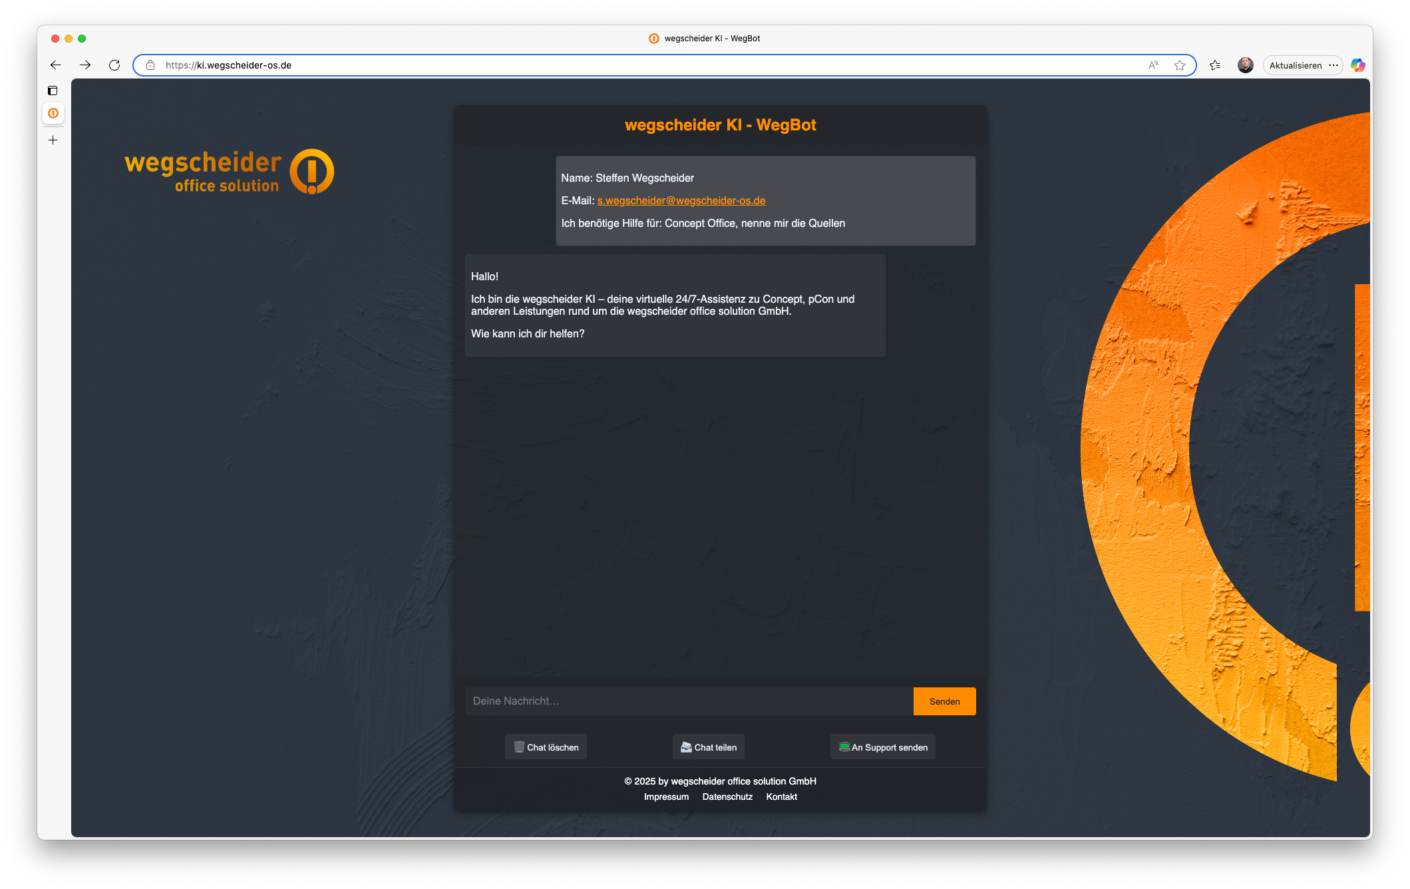The height and width of the screenshot is (889, 1410).
Task: Add page to favorites with the star icon
Action: tap(1180, 65)
